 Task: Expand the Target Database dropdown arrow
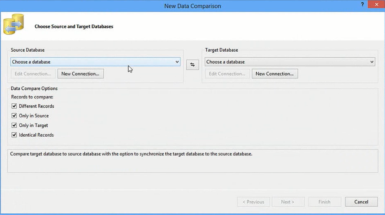[x=372, y=62]
